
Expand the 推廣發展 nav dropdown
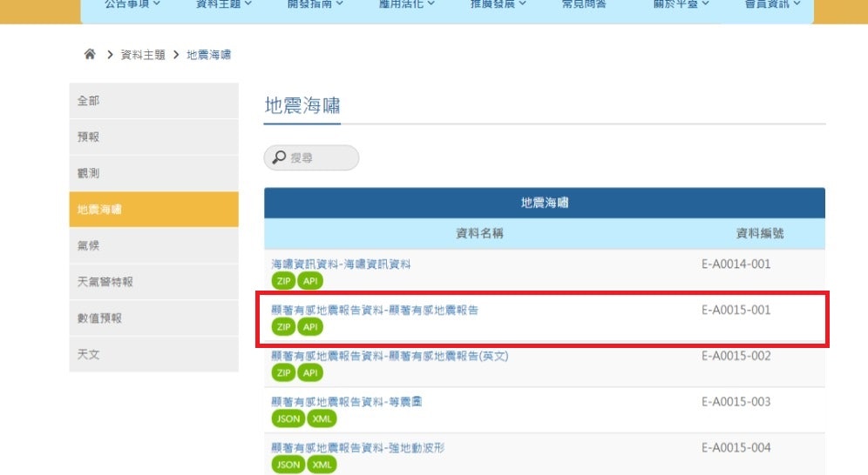point(498,3)
